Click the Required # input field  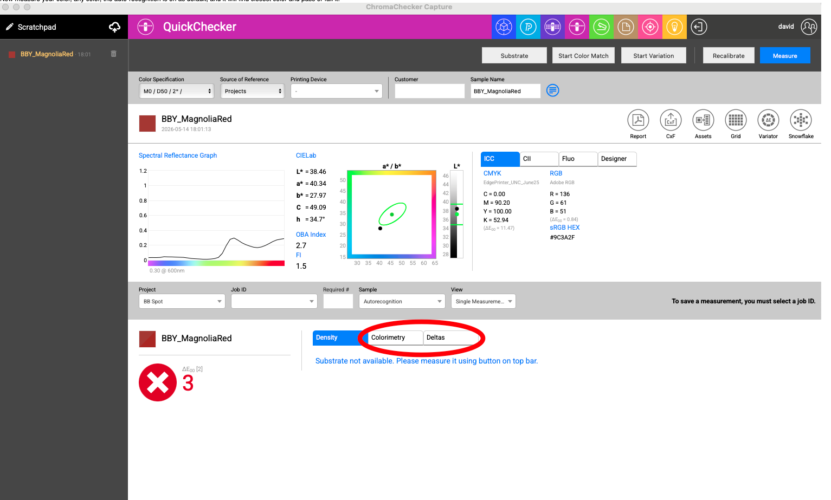tap(338, 301)
